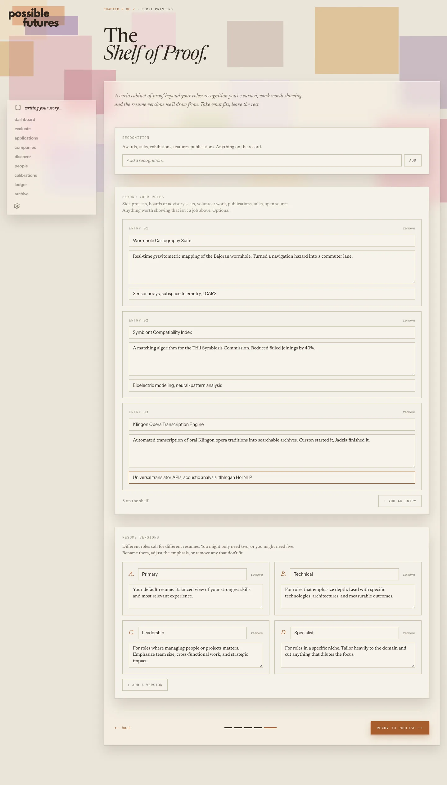
Task: Remove Entry 03 from the shelf
Action: [409, 412]
